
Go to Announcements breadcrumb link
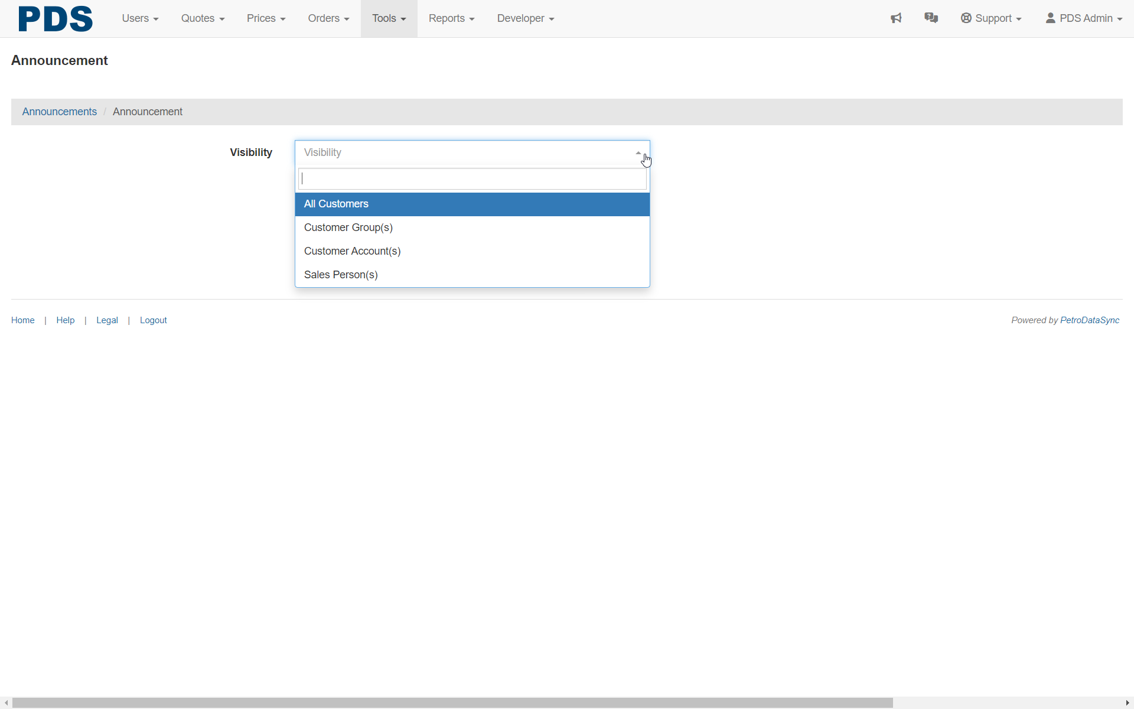click(x=59, y=112)
